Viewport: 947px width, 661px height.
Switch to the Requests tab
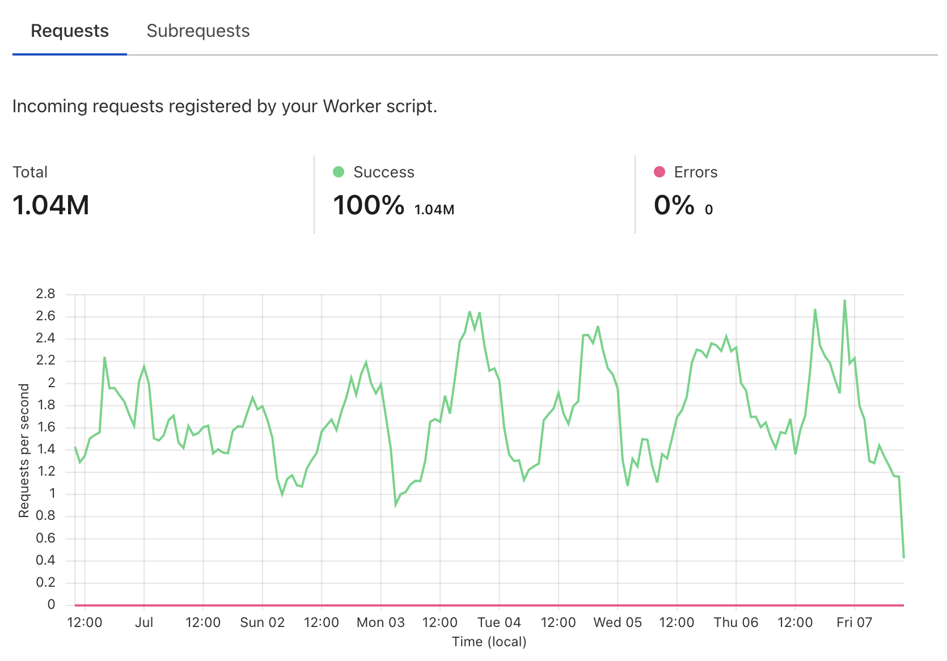tap(70, 31)
